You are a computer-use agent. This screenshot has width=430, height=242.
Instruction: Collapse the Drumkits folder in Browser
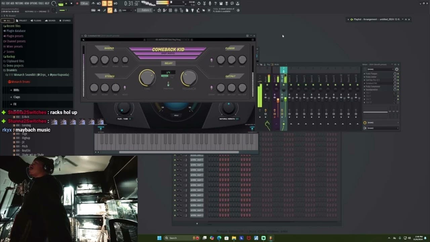[12, 70]
